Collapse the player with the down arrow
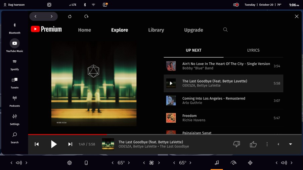 pyautogui.click(x=291, y=144)
